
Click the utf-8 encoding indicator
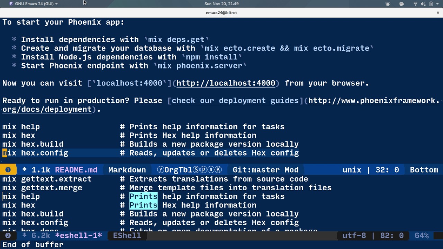click(x=354, y=236)
